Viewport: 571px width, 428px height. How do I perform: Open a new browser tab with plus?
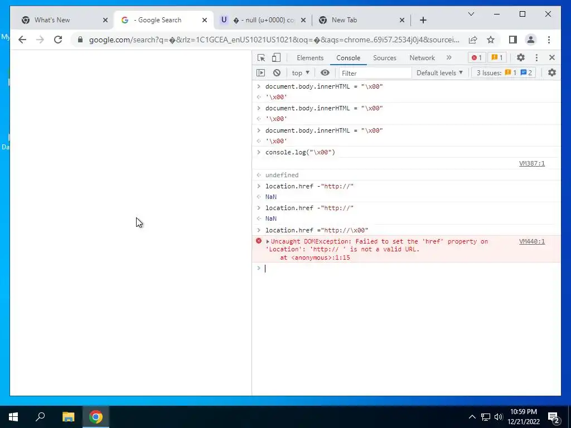[423, 20]
